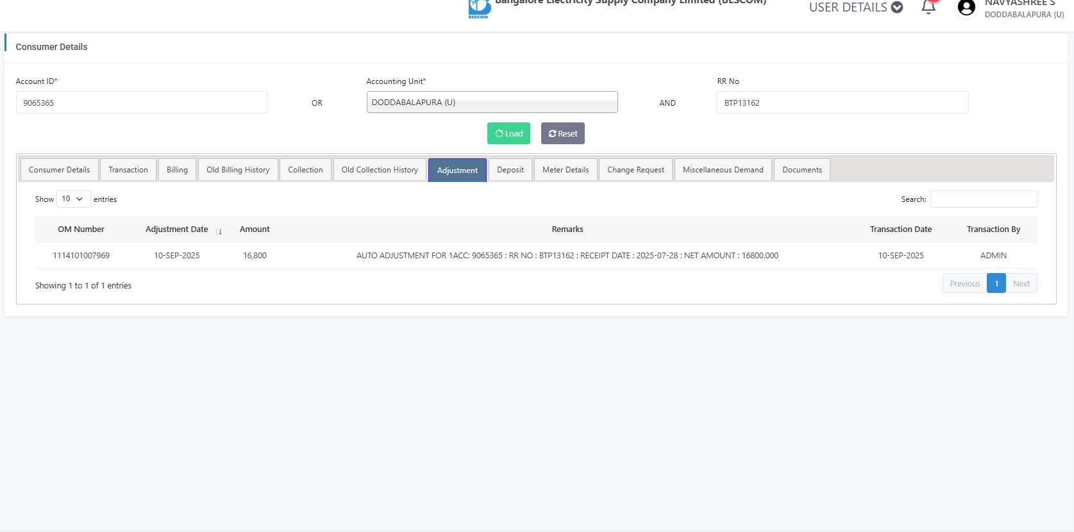
Task: Click the green Load button
Action: (x=508, y=133)
